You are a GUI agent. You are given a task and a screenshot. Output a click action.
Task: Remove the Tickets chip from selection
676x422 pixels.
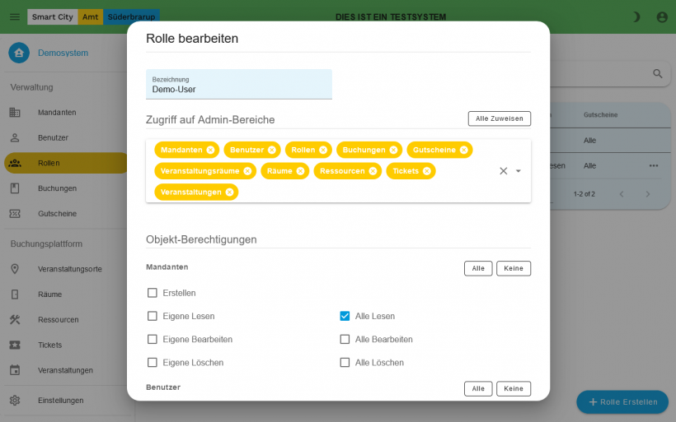pyautogui.click(x=427, y=171)
